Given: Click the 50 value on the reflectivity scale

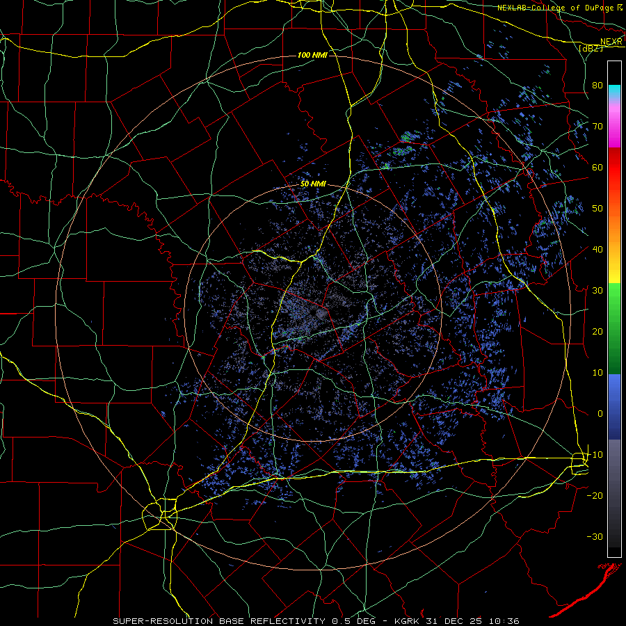Looking at the screenshot, I should click(597, 209).
